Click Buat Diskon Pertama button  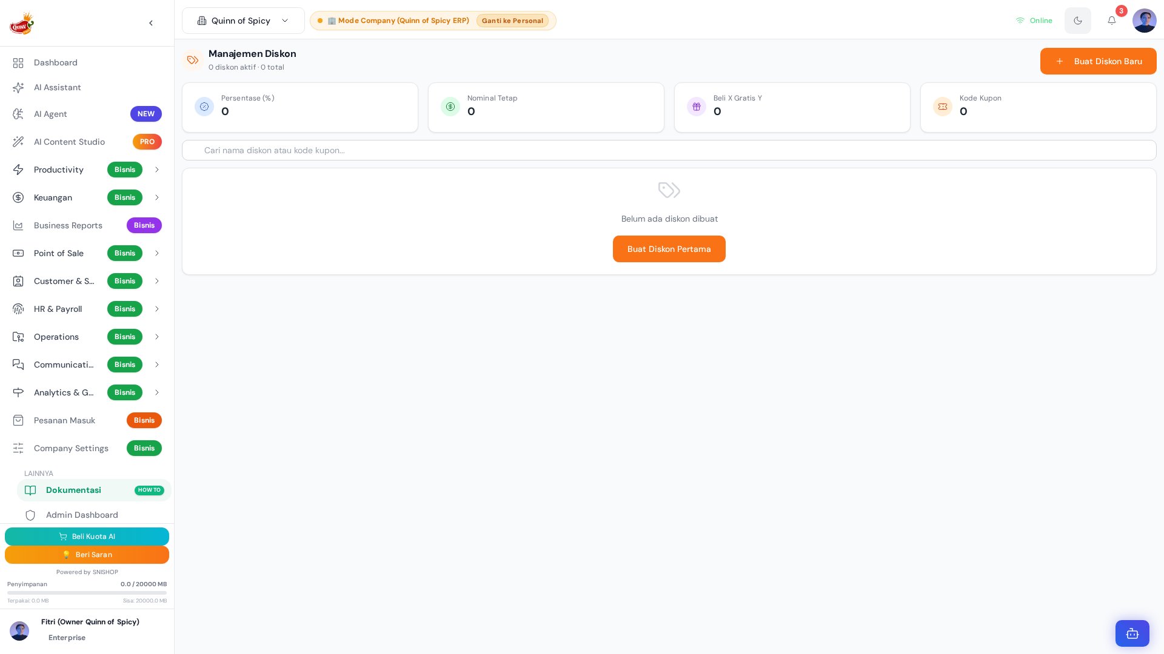669,249
